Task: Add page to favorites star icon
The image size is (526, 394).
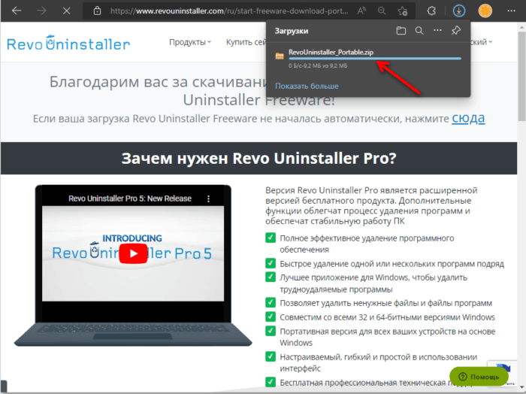Action: [x=403, y=11]
